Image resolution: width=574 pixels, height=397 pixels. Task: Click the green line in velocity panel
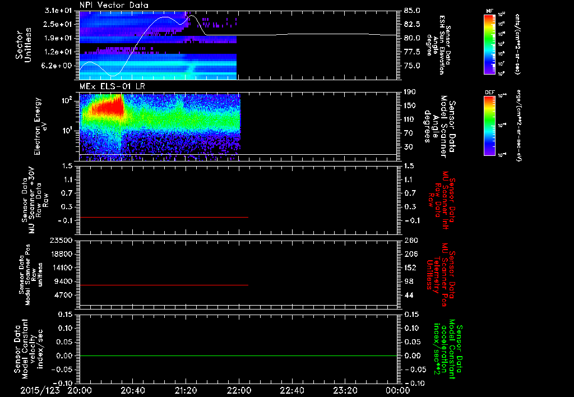(238, 356)
